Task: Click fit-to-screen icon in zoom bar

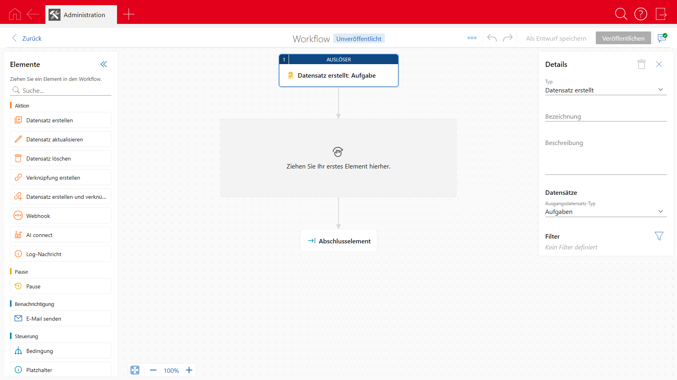Action: point(135,370)
